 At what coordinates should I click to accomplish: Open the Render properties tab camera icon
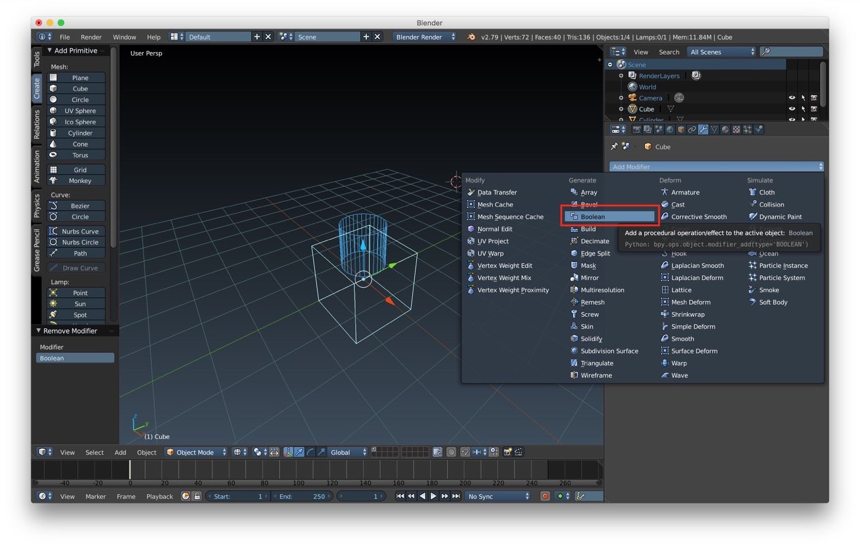pos(637,130)
